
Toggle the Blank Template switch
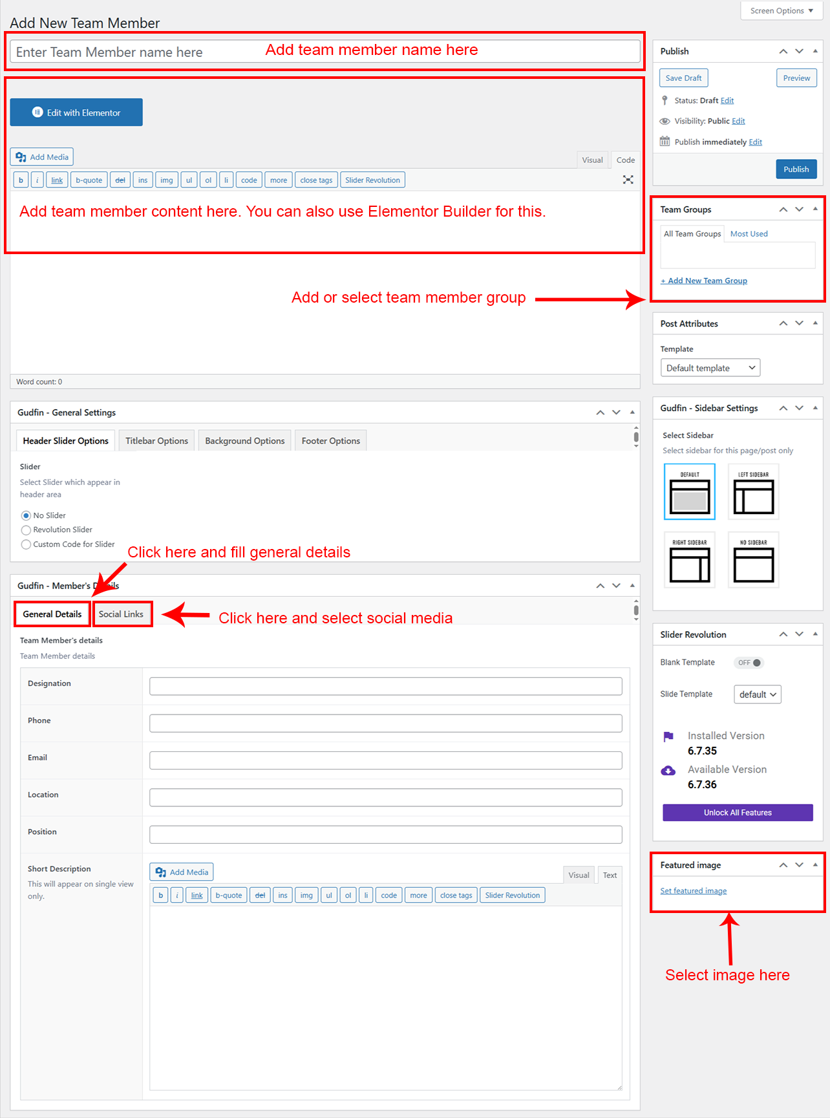[750, 663]
